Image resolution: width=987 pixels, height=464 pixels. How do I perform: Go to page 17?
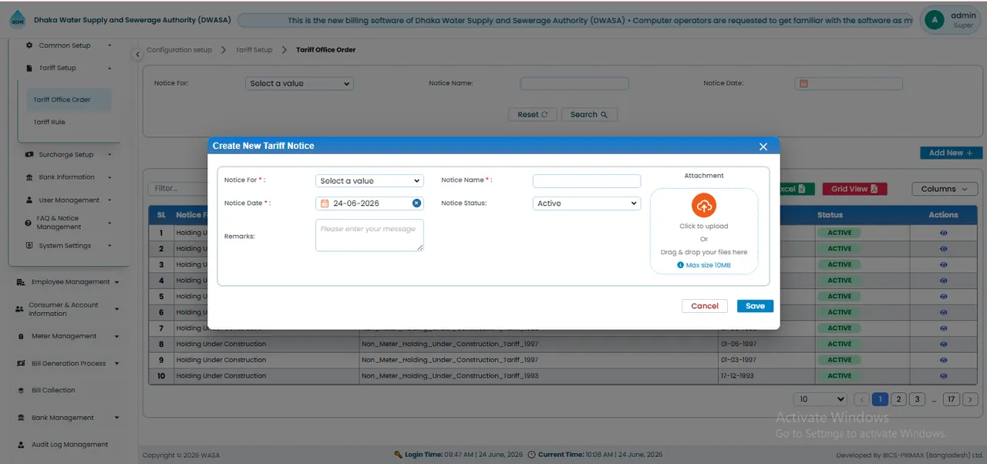(x=951, y=399)
